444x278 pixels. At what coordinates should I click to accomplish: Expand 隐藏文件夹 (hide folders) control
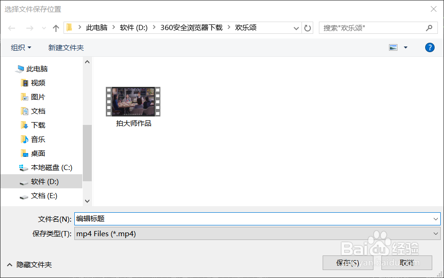[29, 264]
